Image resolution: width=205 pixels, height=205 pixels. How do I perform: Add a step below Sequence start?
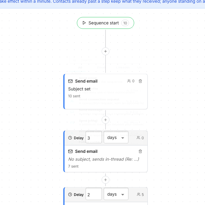(106, 51)
